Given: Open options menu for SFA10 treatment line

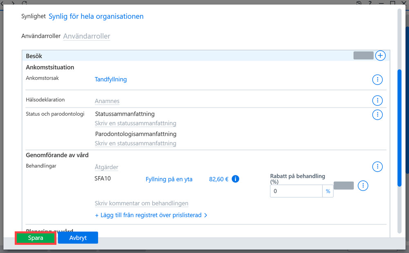Looking at the screenshot, I should pyautogui.click(x=363, y=186).
